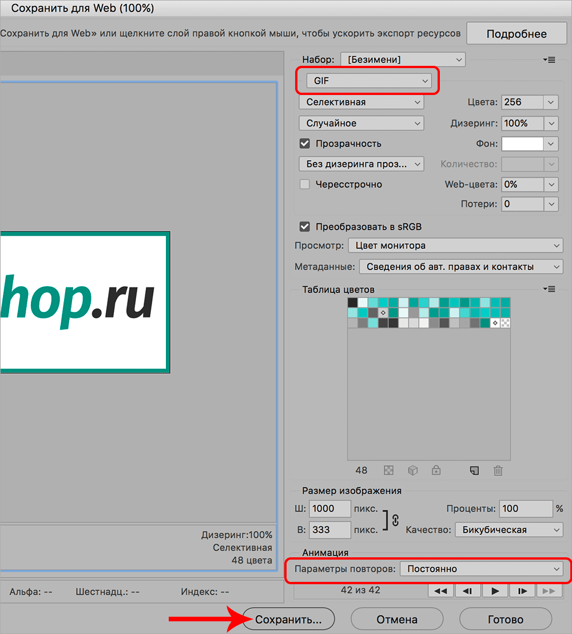Enable the Чересстрочно checkbox
This screenshot has width=572, height=634.
(x=305, y=184)
